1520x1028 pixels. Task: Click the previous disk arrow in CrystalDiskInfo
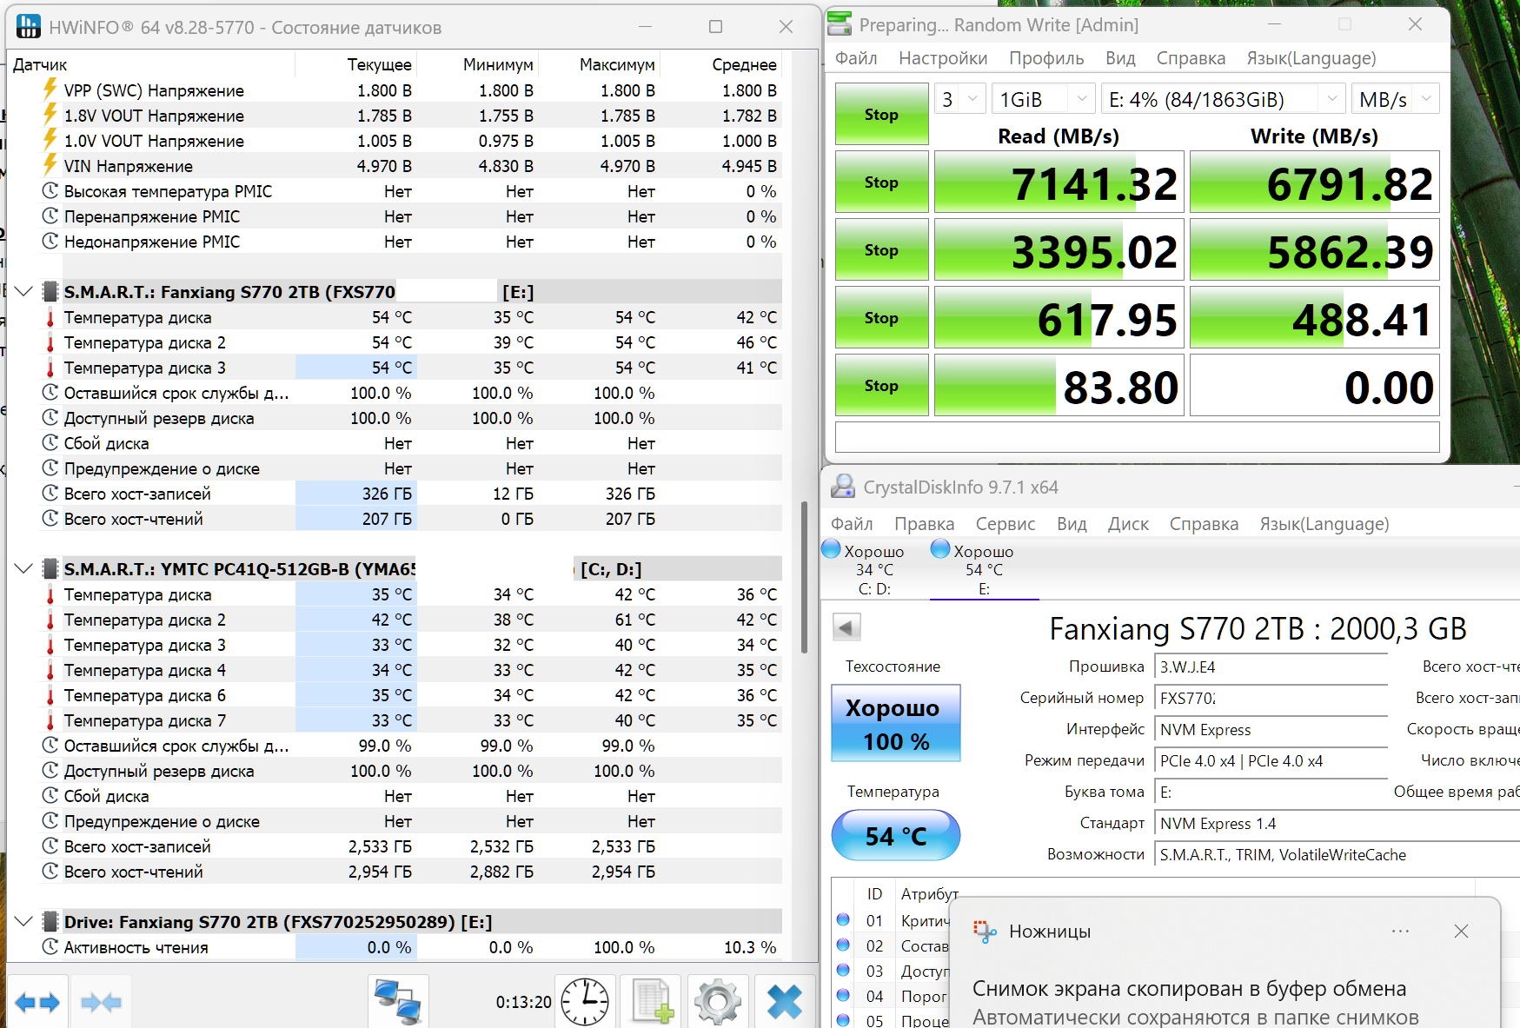click(x=846, y=627)
